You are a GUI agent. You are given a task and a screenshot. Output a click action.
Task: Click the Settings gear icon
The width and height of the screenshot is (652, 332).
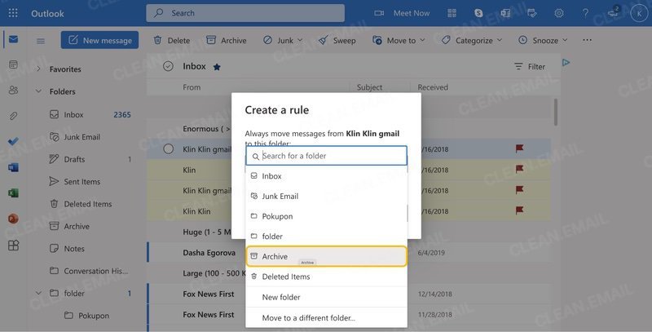pos(559,13)
